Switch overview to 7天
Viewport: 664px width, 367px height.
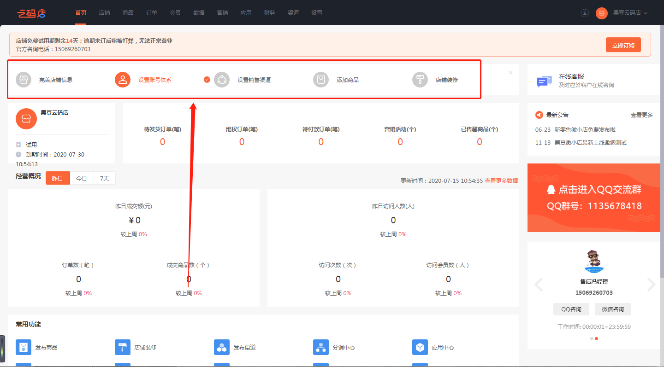105,178
